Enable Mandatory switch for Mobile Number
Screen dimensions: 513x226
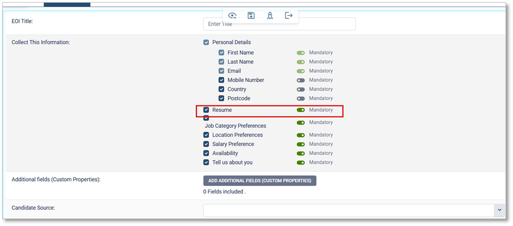coord(301,80)
